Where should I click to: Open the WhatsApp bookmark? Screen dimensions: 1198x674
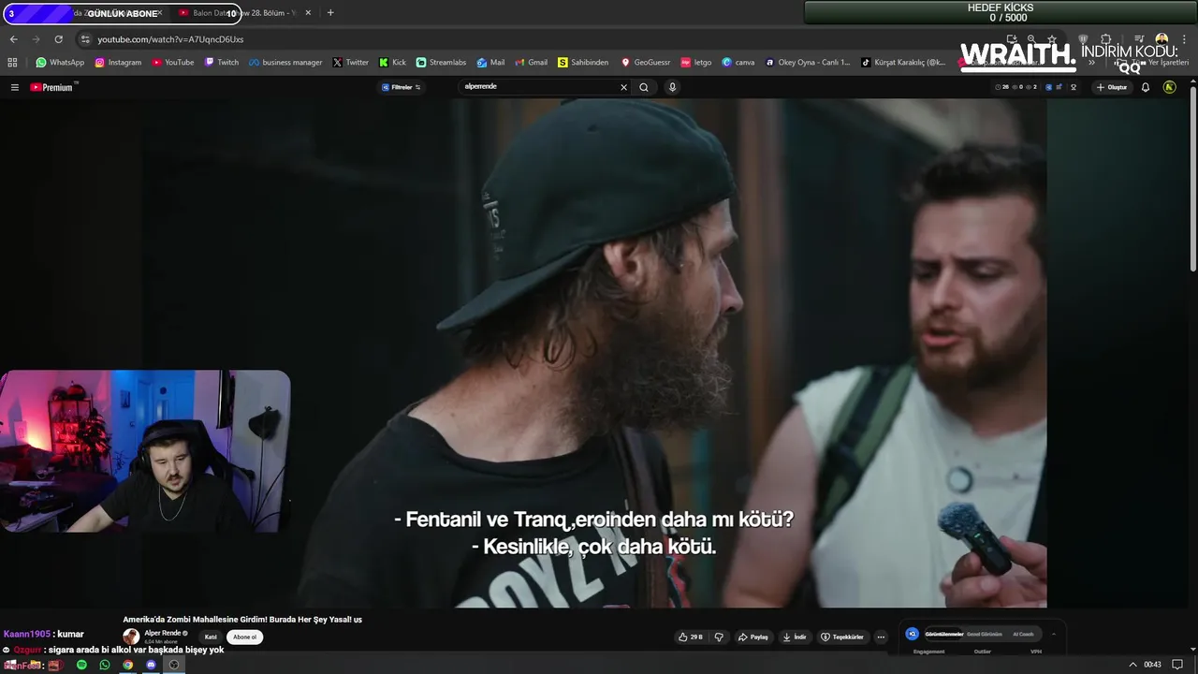click(x=60, y=63)
